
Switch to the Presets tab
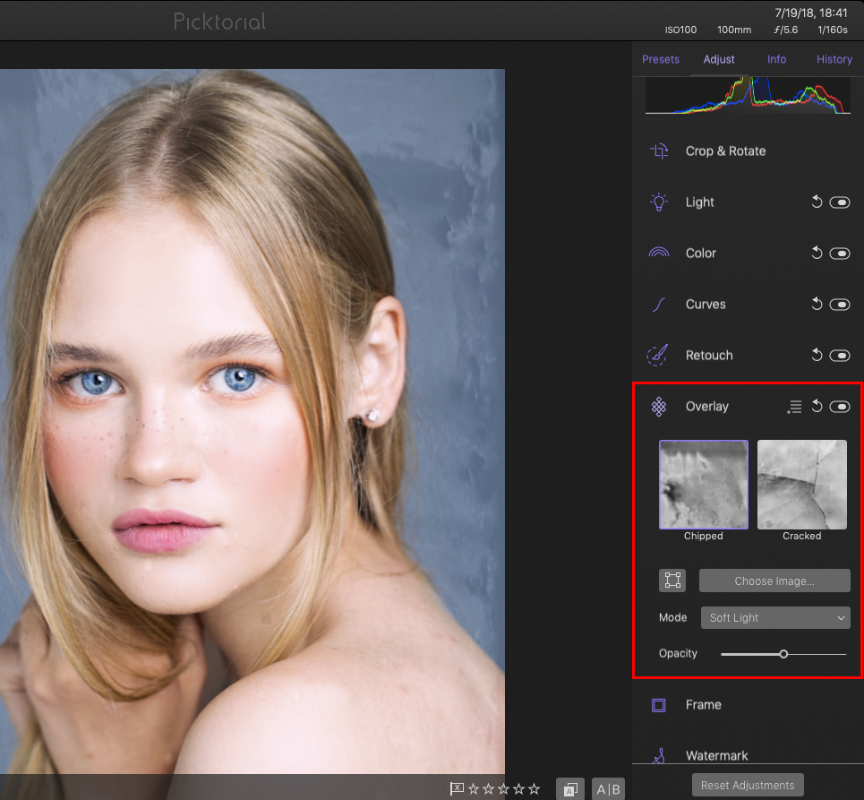point(661,59)
